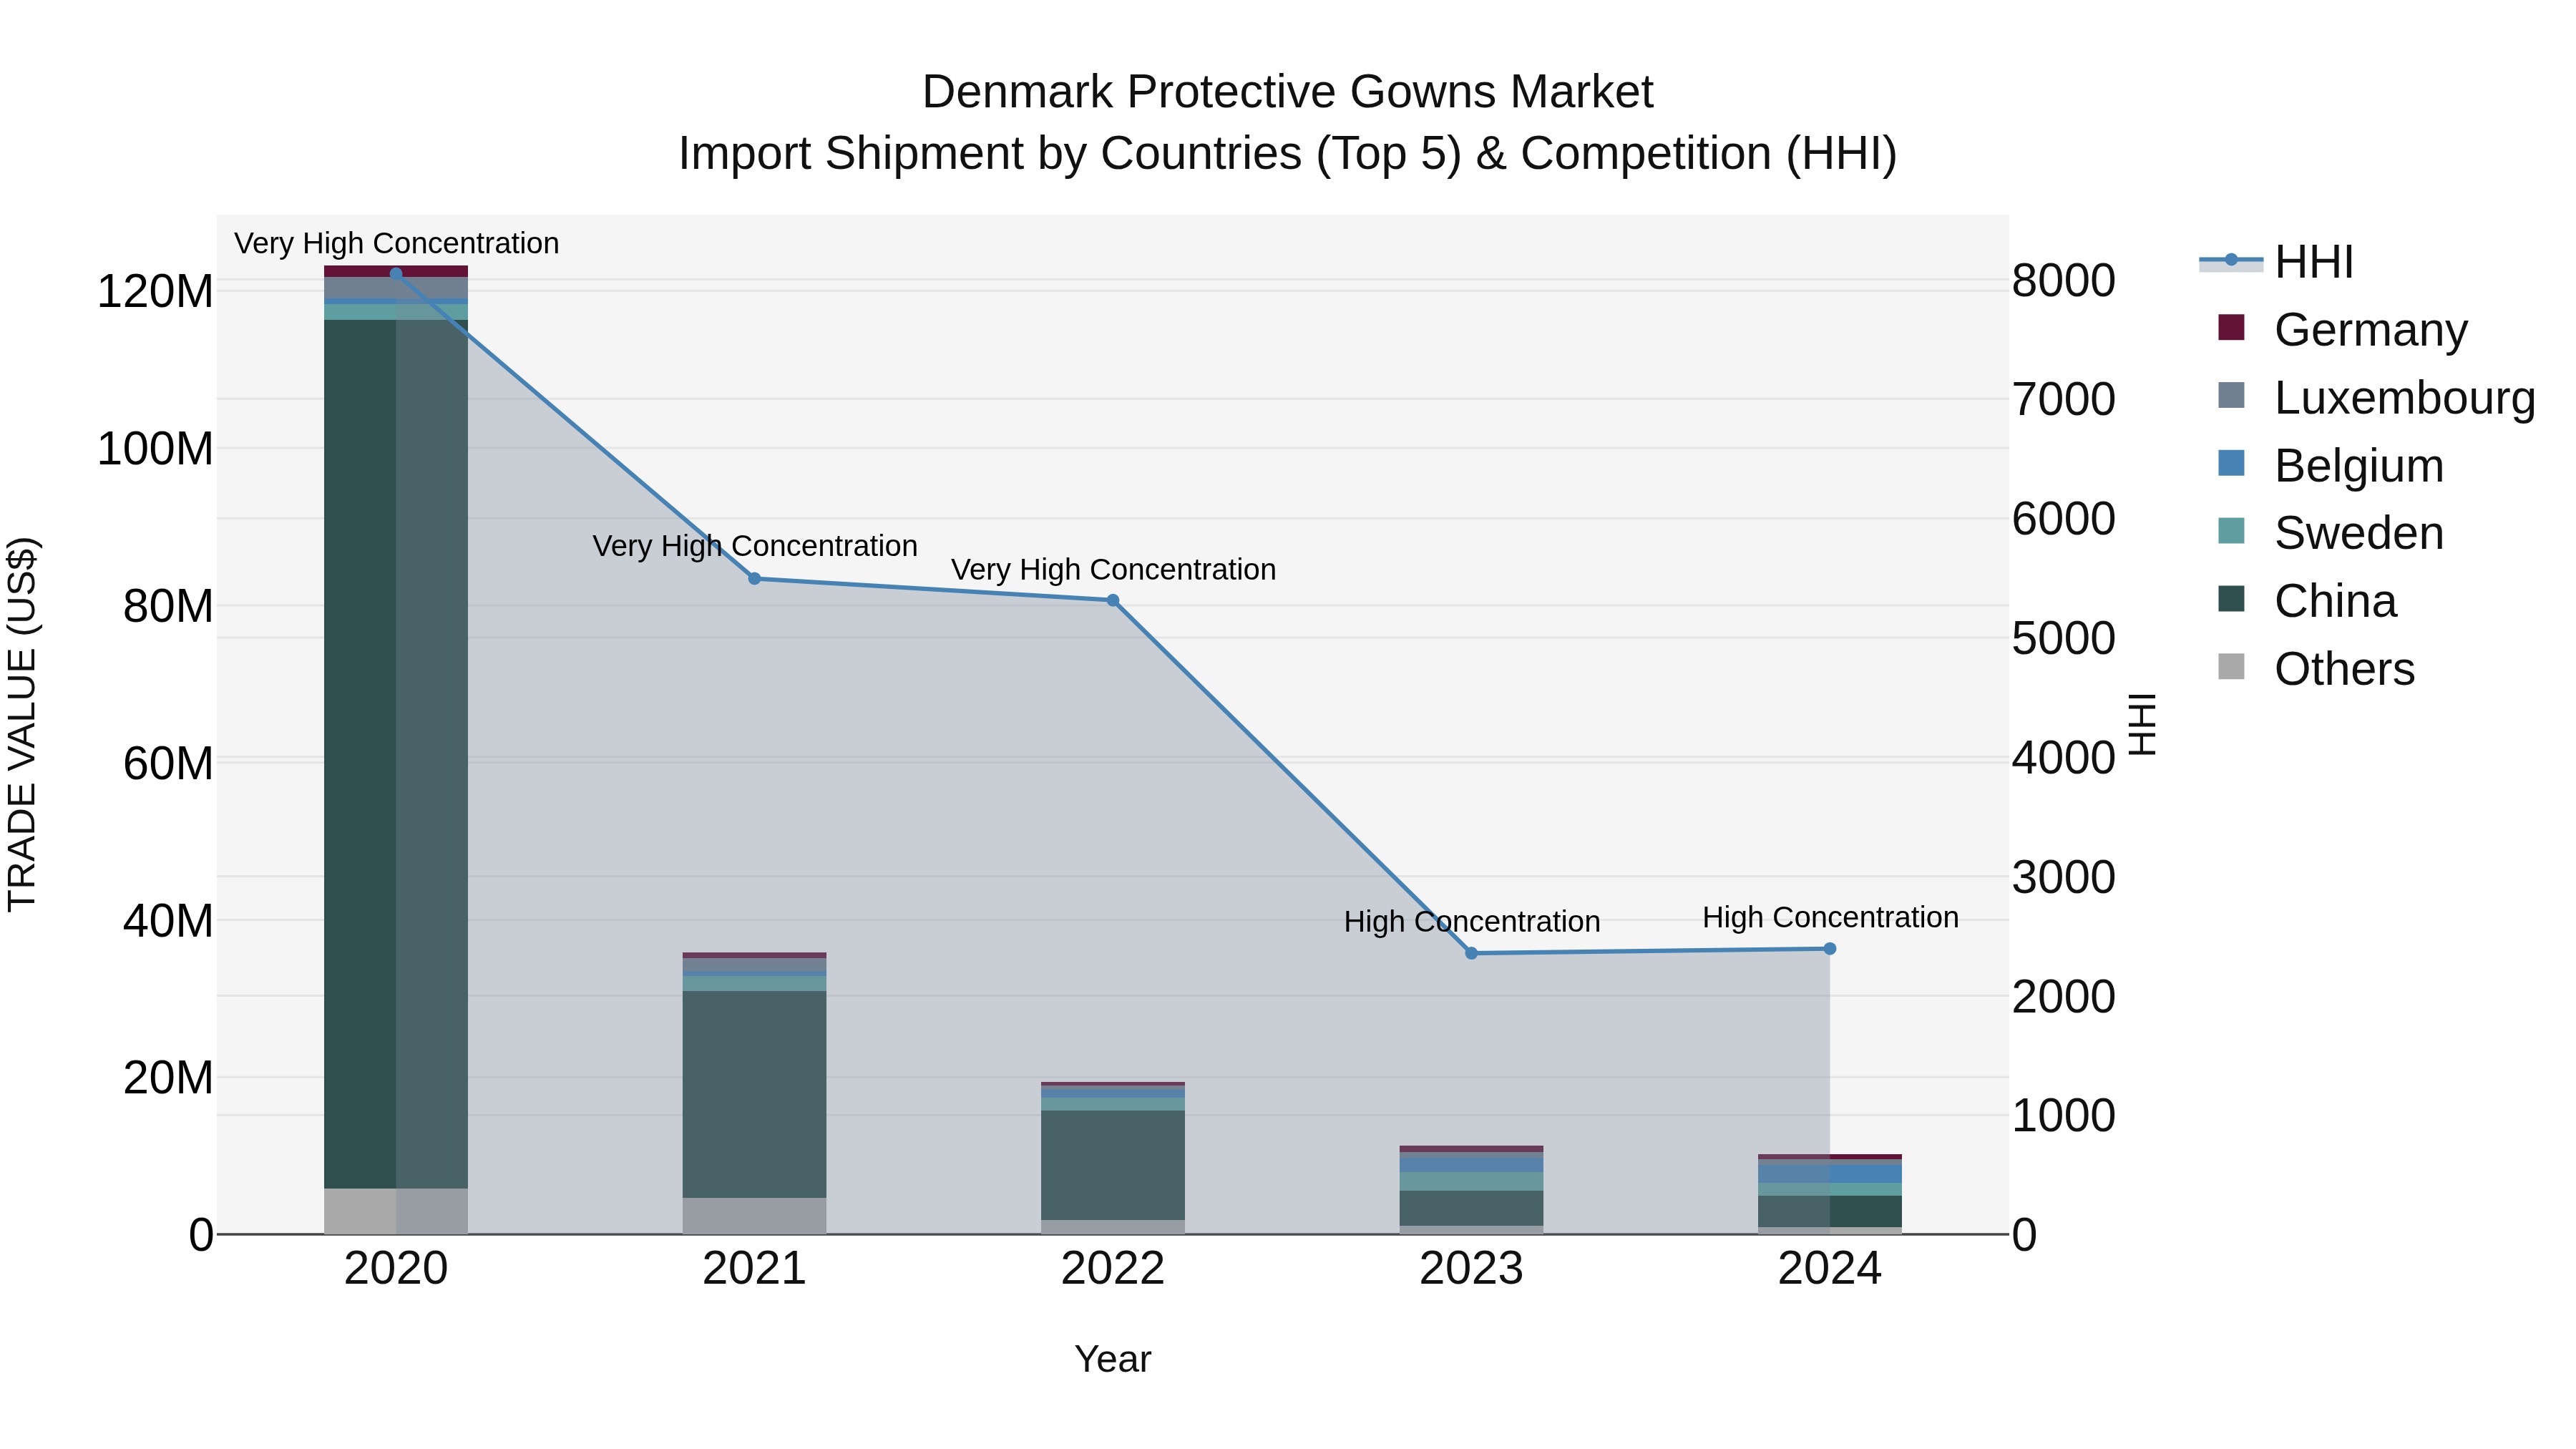Viewport: 2576px width, 1449px height.
Task: Toggle the China legend entry
Action: [x=2306, y=601]
